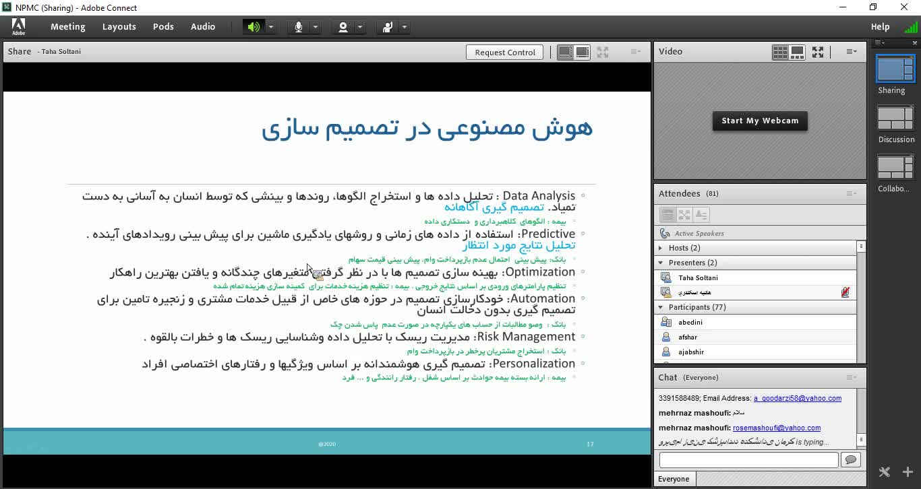Click the raise hand status icon
This screenshot has height=489, width=921.
(x=388, y=27)
